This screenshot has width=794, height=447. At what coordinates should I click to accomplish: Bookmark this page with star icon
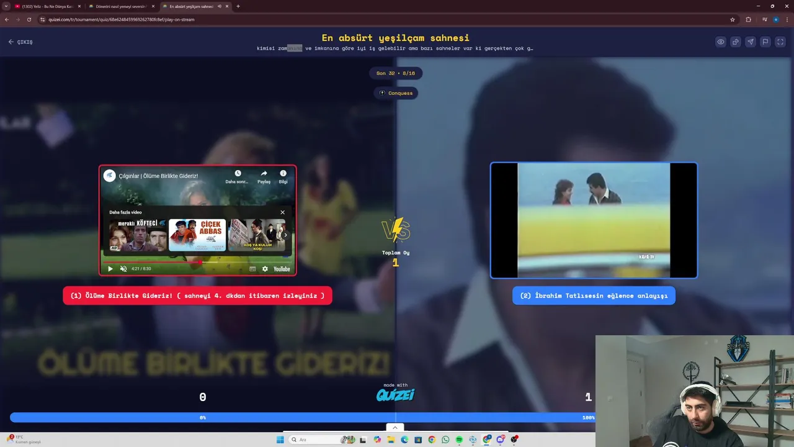pos(733,19)
